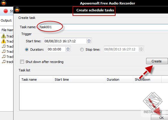Select second warning-marked track in main window
Screen dimensions: 168x120
click(x=7, y=41)
